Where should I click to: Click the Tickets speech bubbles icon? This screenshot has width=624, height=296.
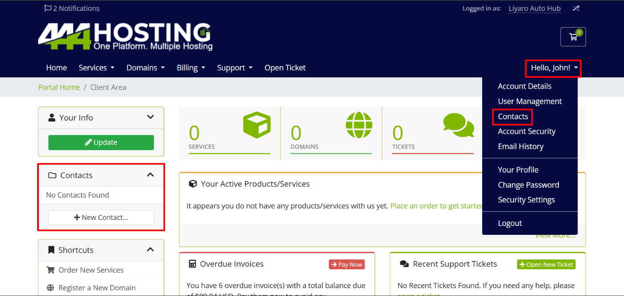click(459, 125)
